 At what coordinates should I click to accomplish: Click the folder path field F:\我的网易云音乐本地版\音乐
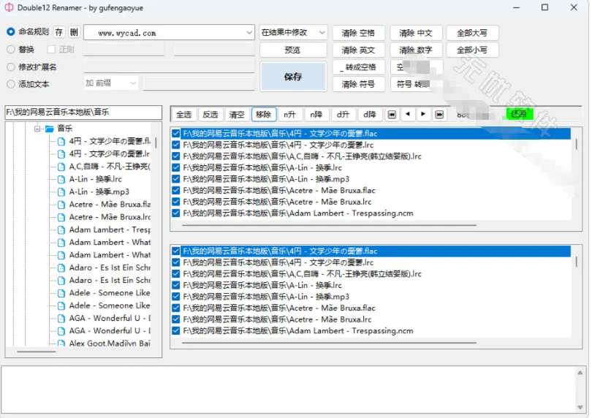tap(83, 112)
